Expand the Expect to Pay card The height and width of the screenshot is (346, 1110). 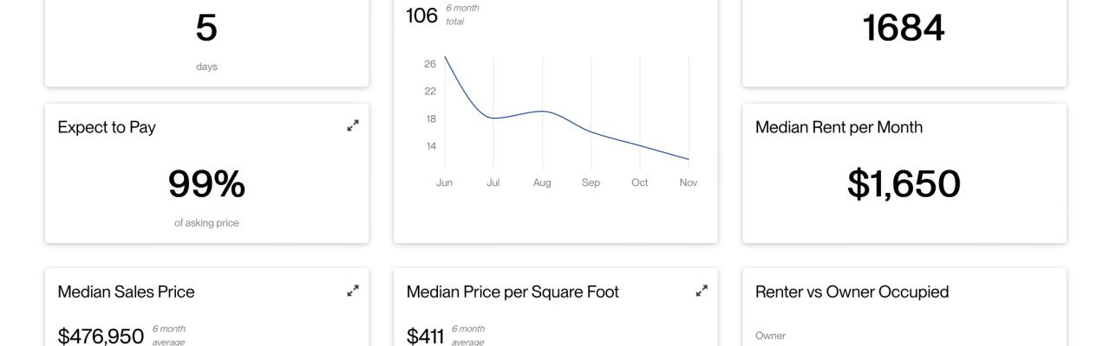point(353,125)
